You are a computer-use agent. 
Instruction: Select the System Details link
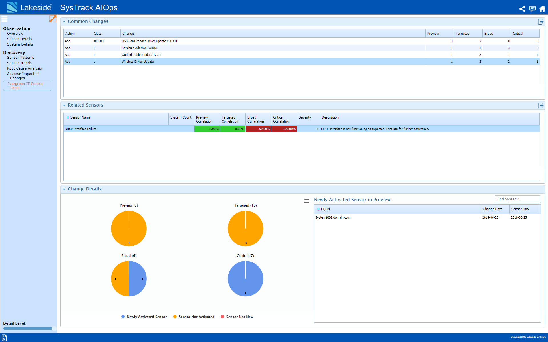[20, 44]
